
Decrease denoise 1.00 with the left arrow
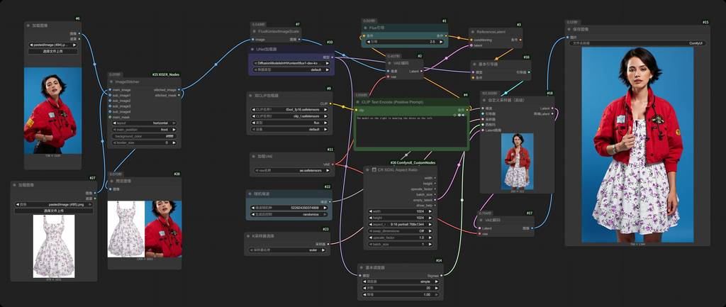point(364,294)
